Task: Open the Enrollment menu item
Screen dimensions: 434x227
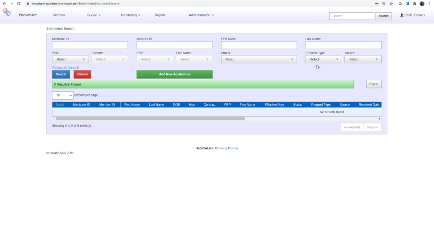Action: [28, 15]
